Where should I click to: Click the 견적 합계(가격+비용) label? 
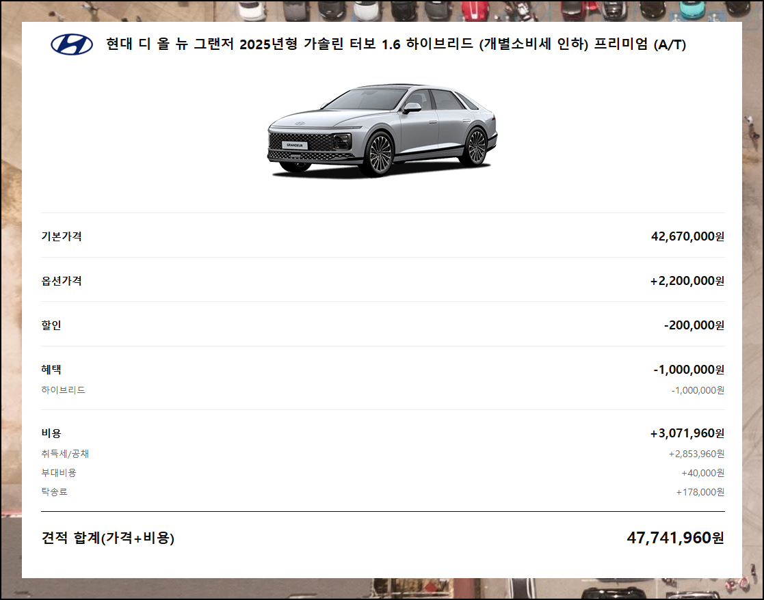click(x=107, y=538)
